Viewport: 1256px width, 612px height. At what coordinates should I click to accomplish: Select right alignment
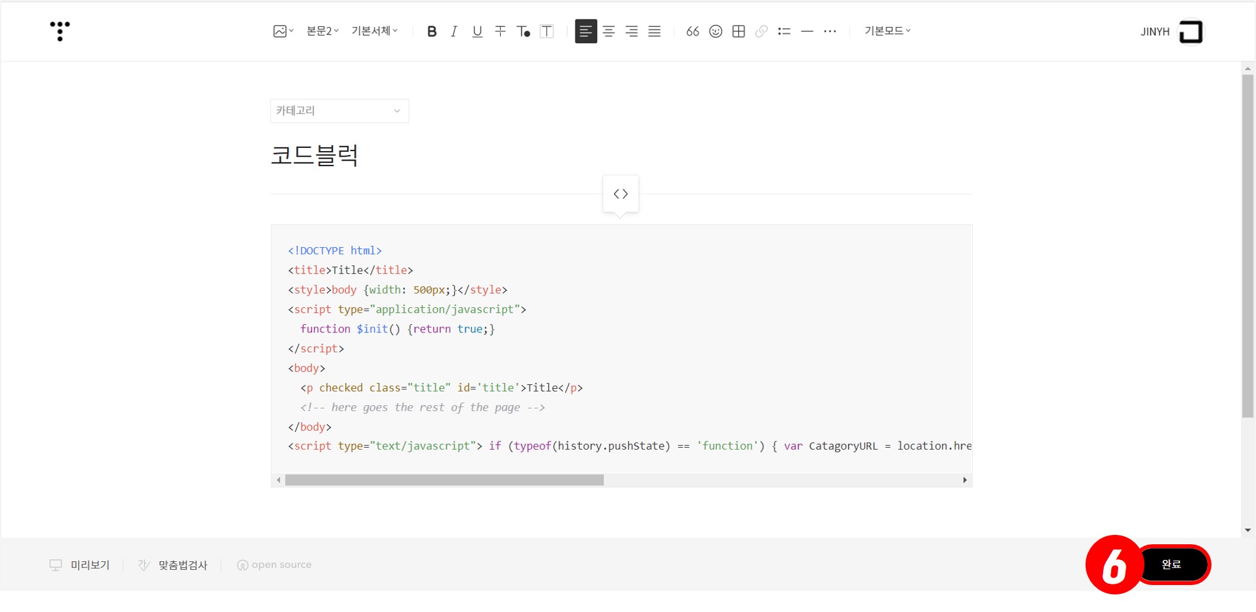pyautogui.click(x=632, y=31)
